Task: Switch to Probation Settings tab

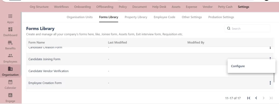Action: tap(221, 17)
